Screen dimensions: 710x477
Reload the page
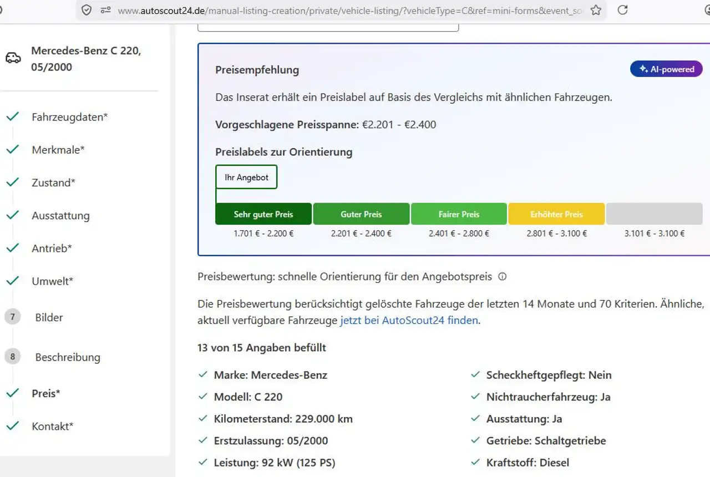[x=623, y=10]
